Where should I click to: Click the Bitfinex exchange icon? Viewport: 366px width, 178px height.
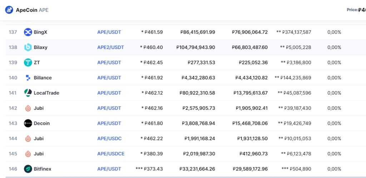tap(28, 169)
